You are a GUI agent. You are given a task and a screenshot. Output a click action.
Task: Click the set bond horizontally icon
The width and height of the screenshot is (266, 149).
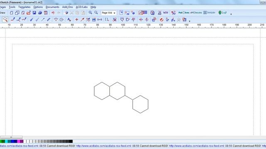click(x=122, y=19)
